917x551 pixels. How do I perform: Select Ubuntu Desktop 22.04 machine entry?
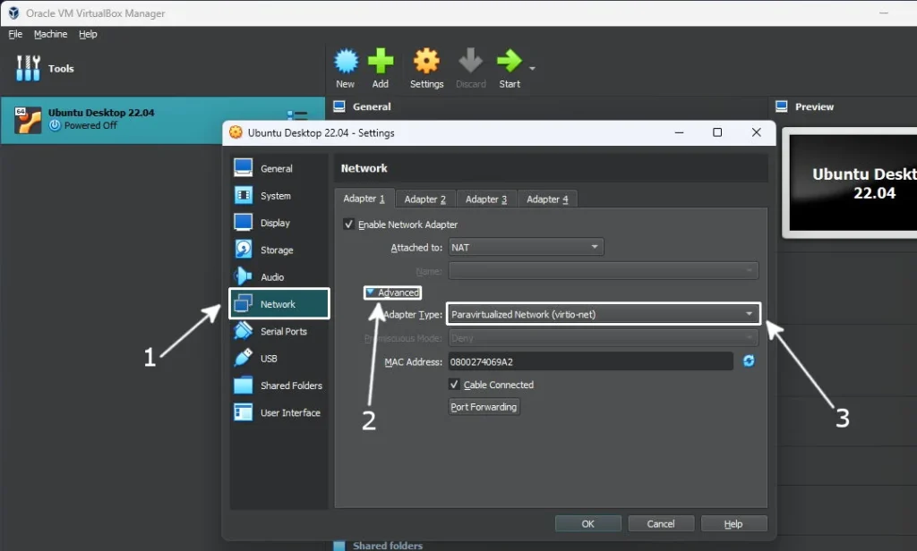click(x=163, y=120)
